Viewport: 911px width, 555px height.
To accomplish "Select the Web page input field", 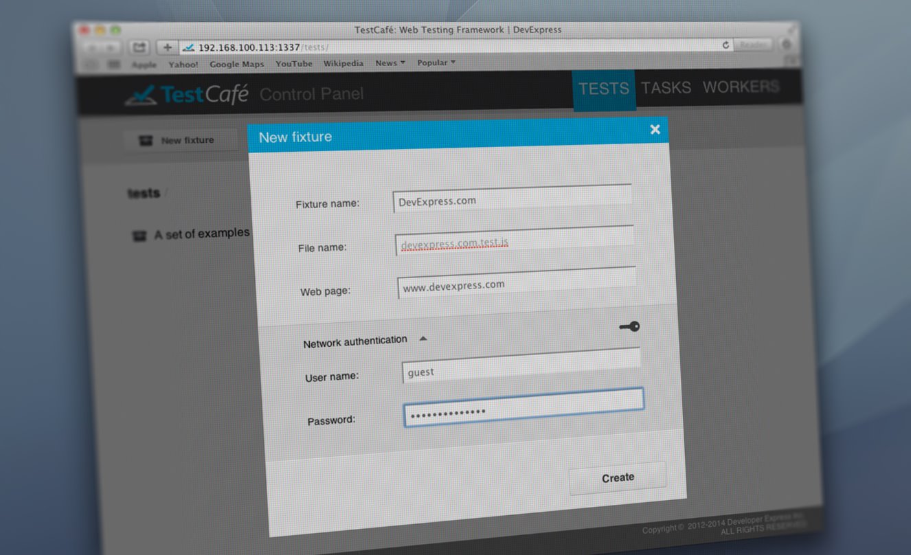I will [x=517, y=283].
